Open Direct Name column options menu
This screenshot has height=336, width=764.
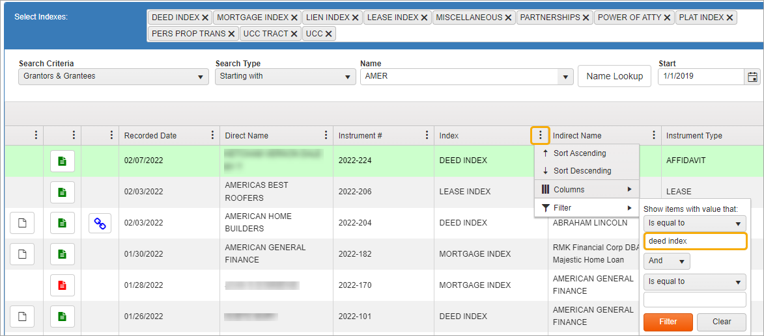(x=326, y=135)
